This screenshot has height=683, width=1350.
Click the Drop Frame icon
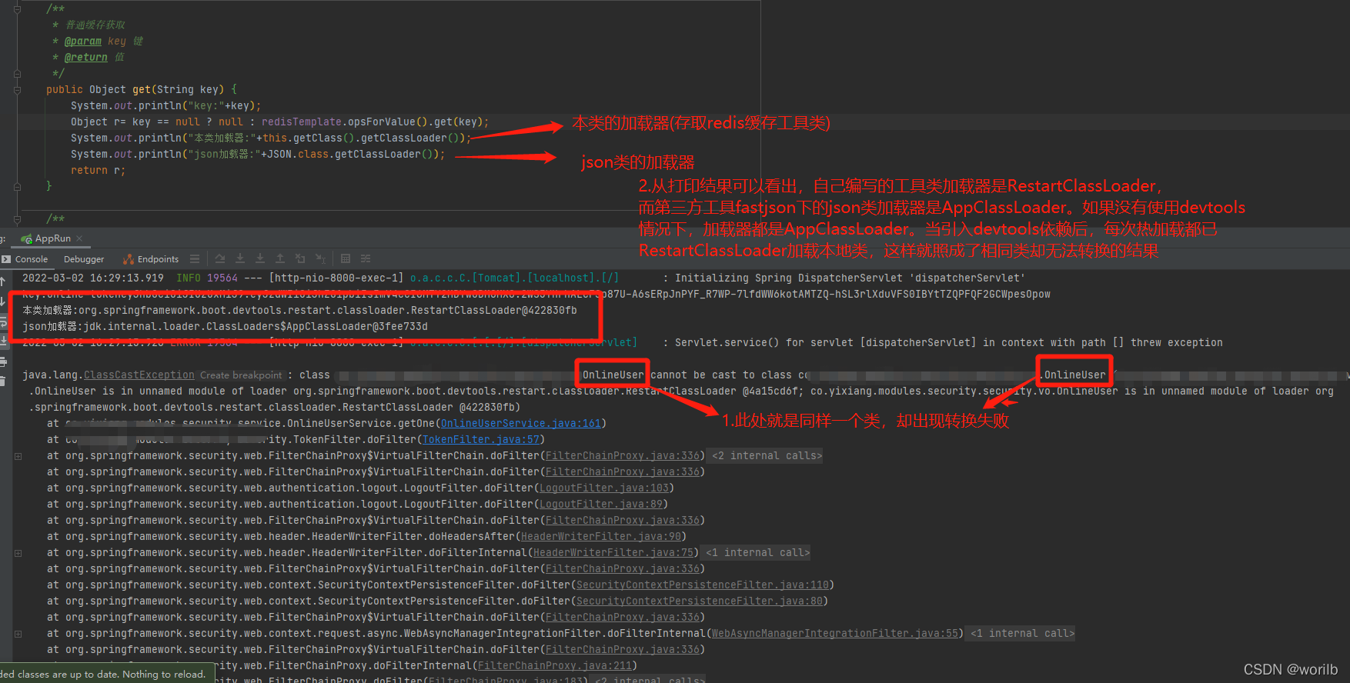tap(300, 259)
